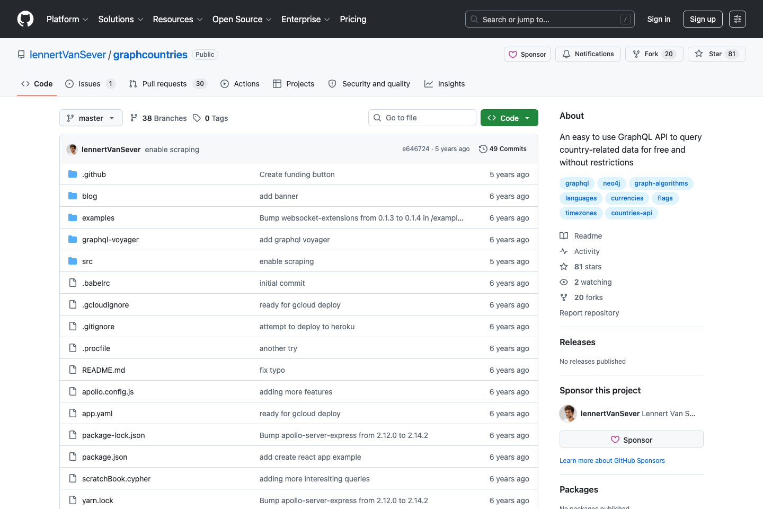Click the notifications bell icon
The image size is (763, 509).
click(566, 54)
